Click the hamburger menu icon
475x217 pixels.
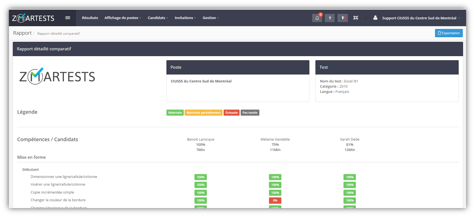pyautogui.click(x=67, y=18)
